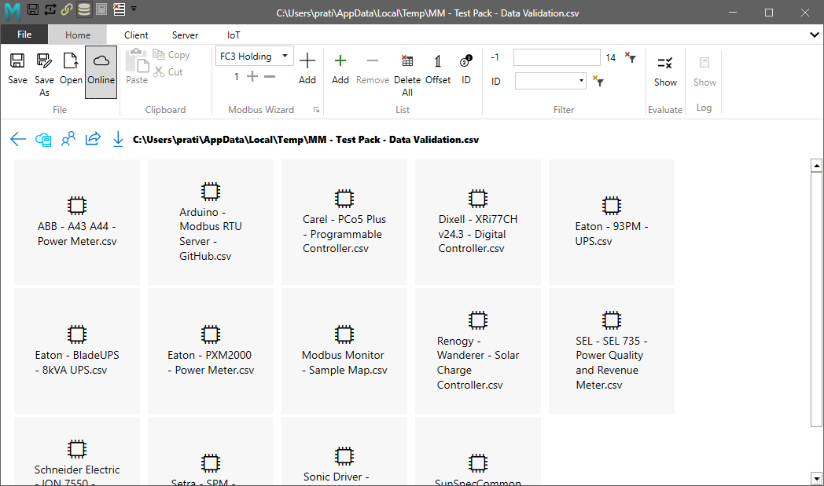
Task: Click the Save As ribbon button
Action: point(44,74)
